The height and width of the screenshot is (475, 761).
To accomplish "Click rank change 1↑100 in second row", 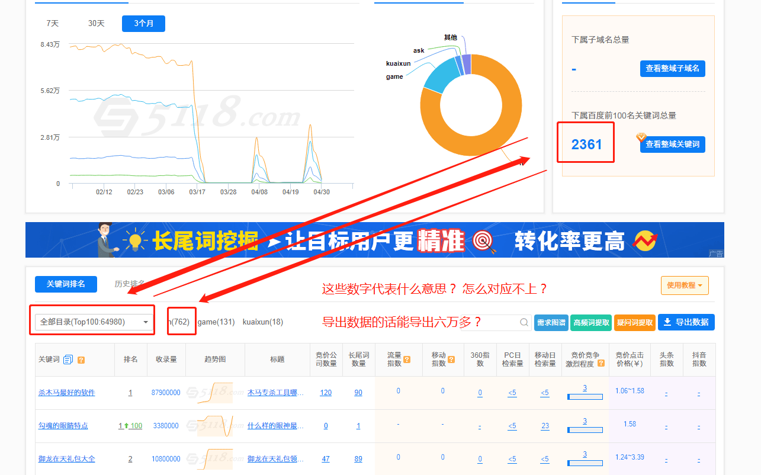I will tap(130, 426).
